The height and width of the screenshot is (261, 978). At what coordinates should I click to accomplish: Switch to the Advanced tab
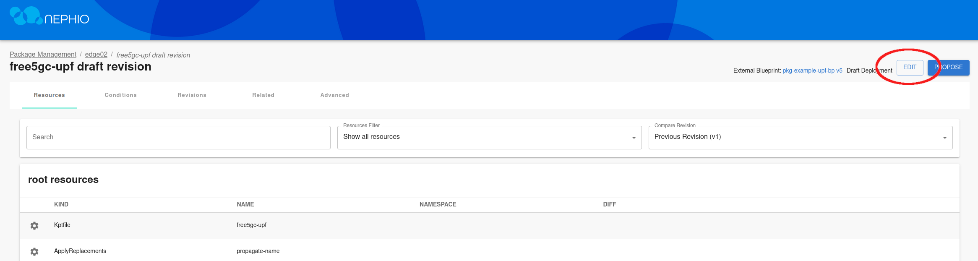(335, 95)
